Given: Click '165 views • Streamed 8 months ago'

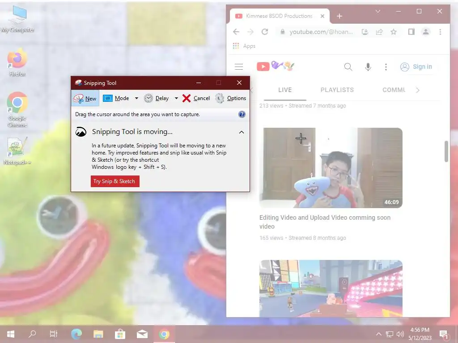Looking at the screenshot, I should click(303, 238).
